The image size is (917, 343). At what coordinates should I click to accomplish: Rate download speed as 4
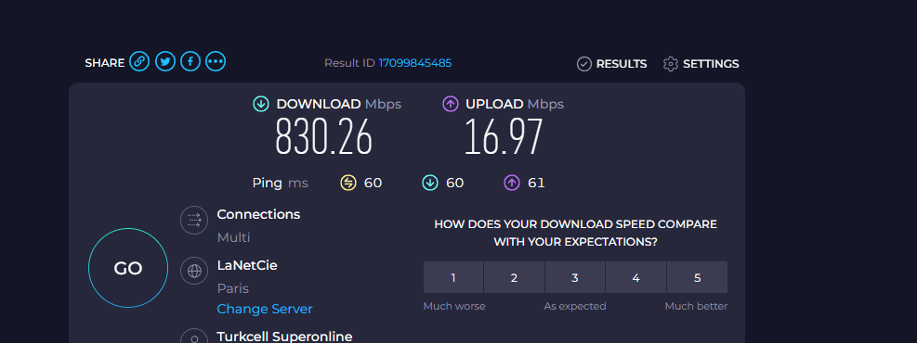[x=635, y=278]
